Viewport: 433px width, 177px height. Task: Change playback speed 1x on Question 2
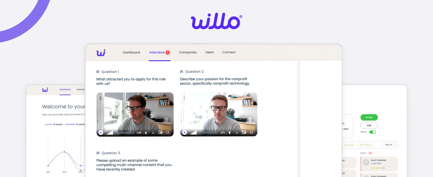click(x=237, y=133)
